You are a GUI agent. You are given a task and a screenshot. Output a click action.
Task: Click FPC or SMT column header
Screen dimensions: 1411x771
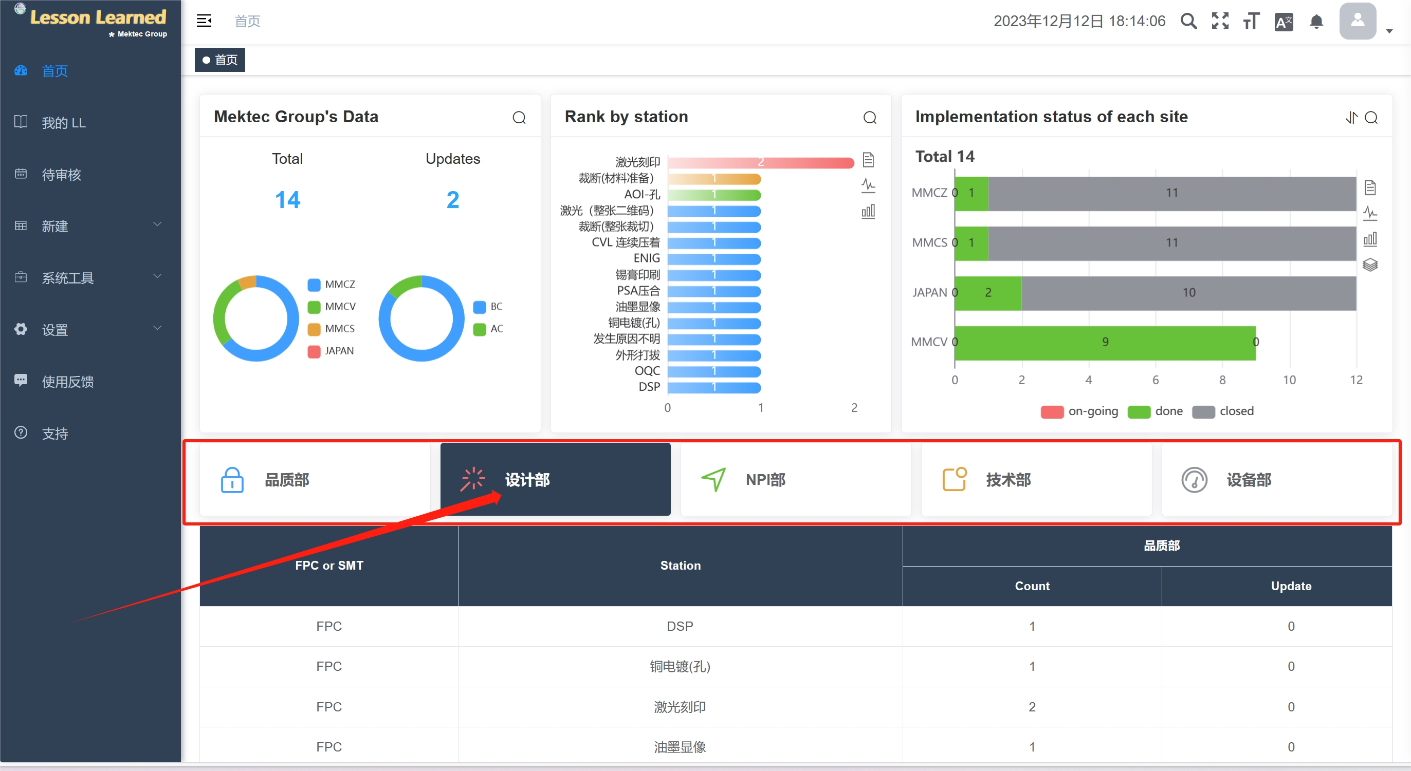328,565
